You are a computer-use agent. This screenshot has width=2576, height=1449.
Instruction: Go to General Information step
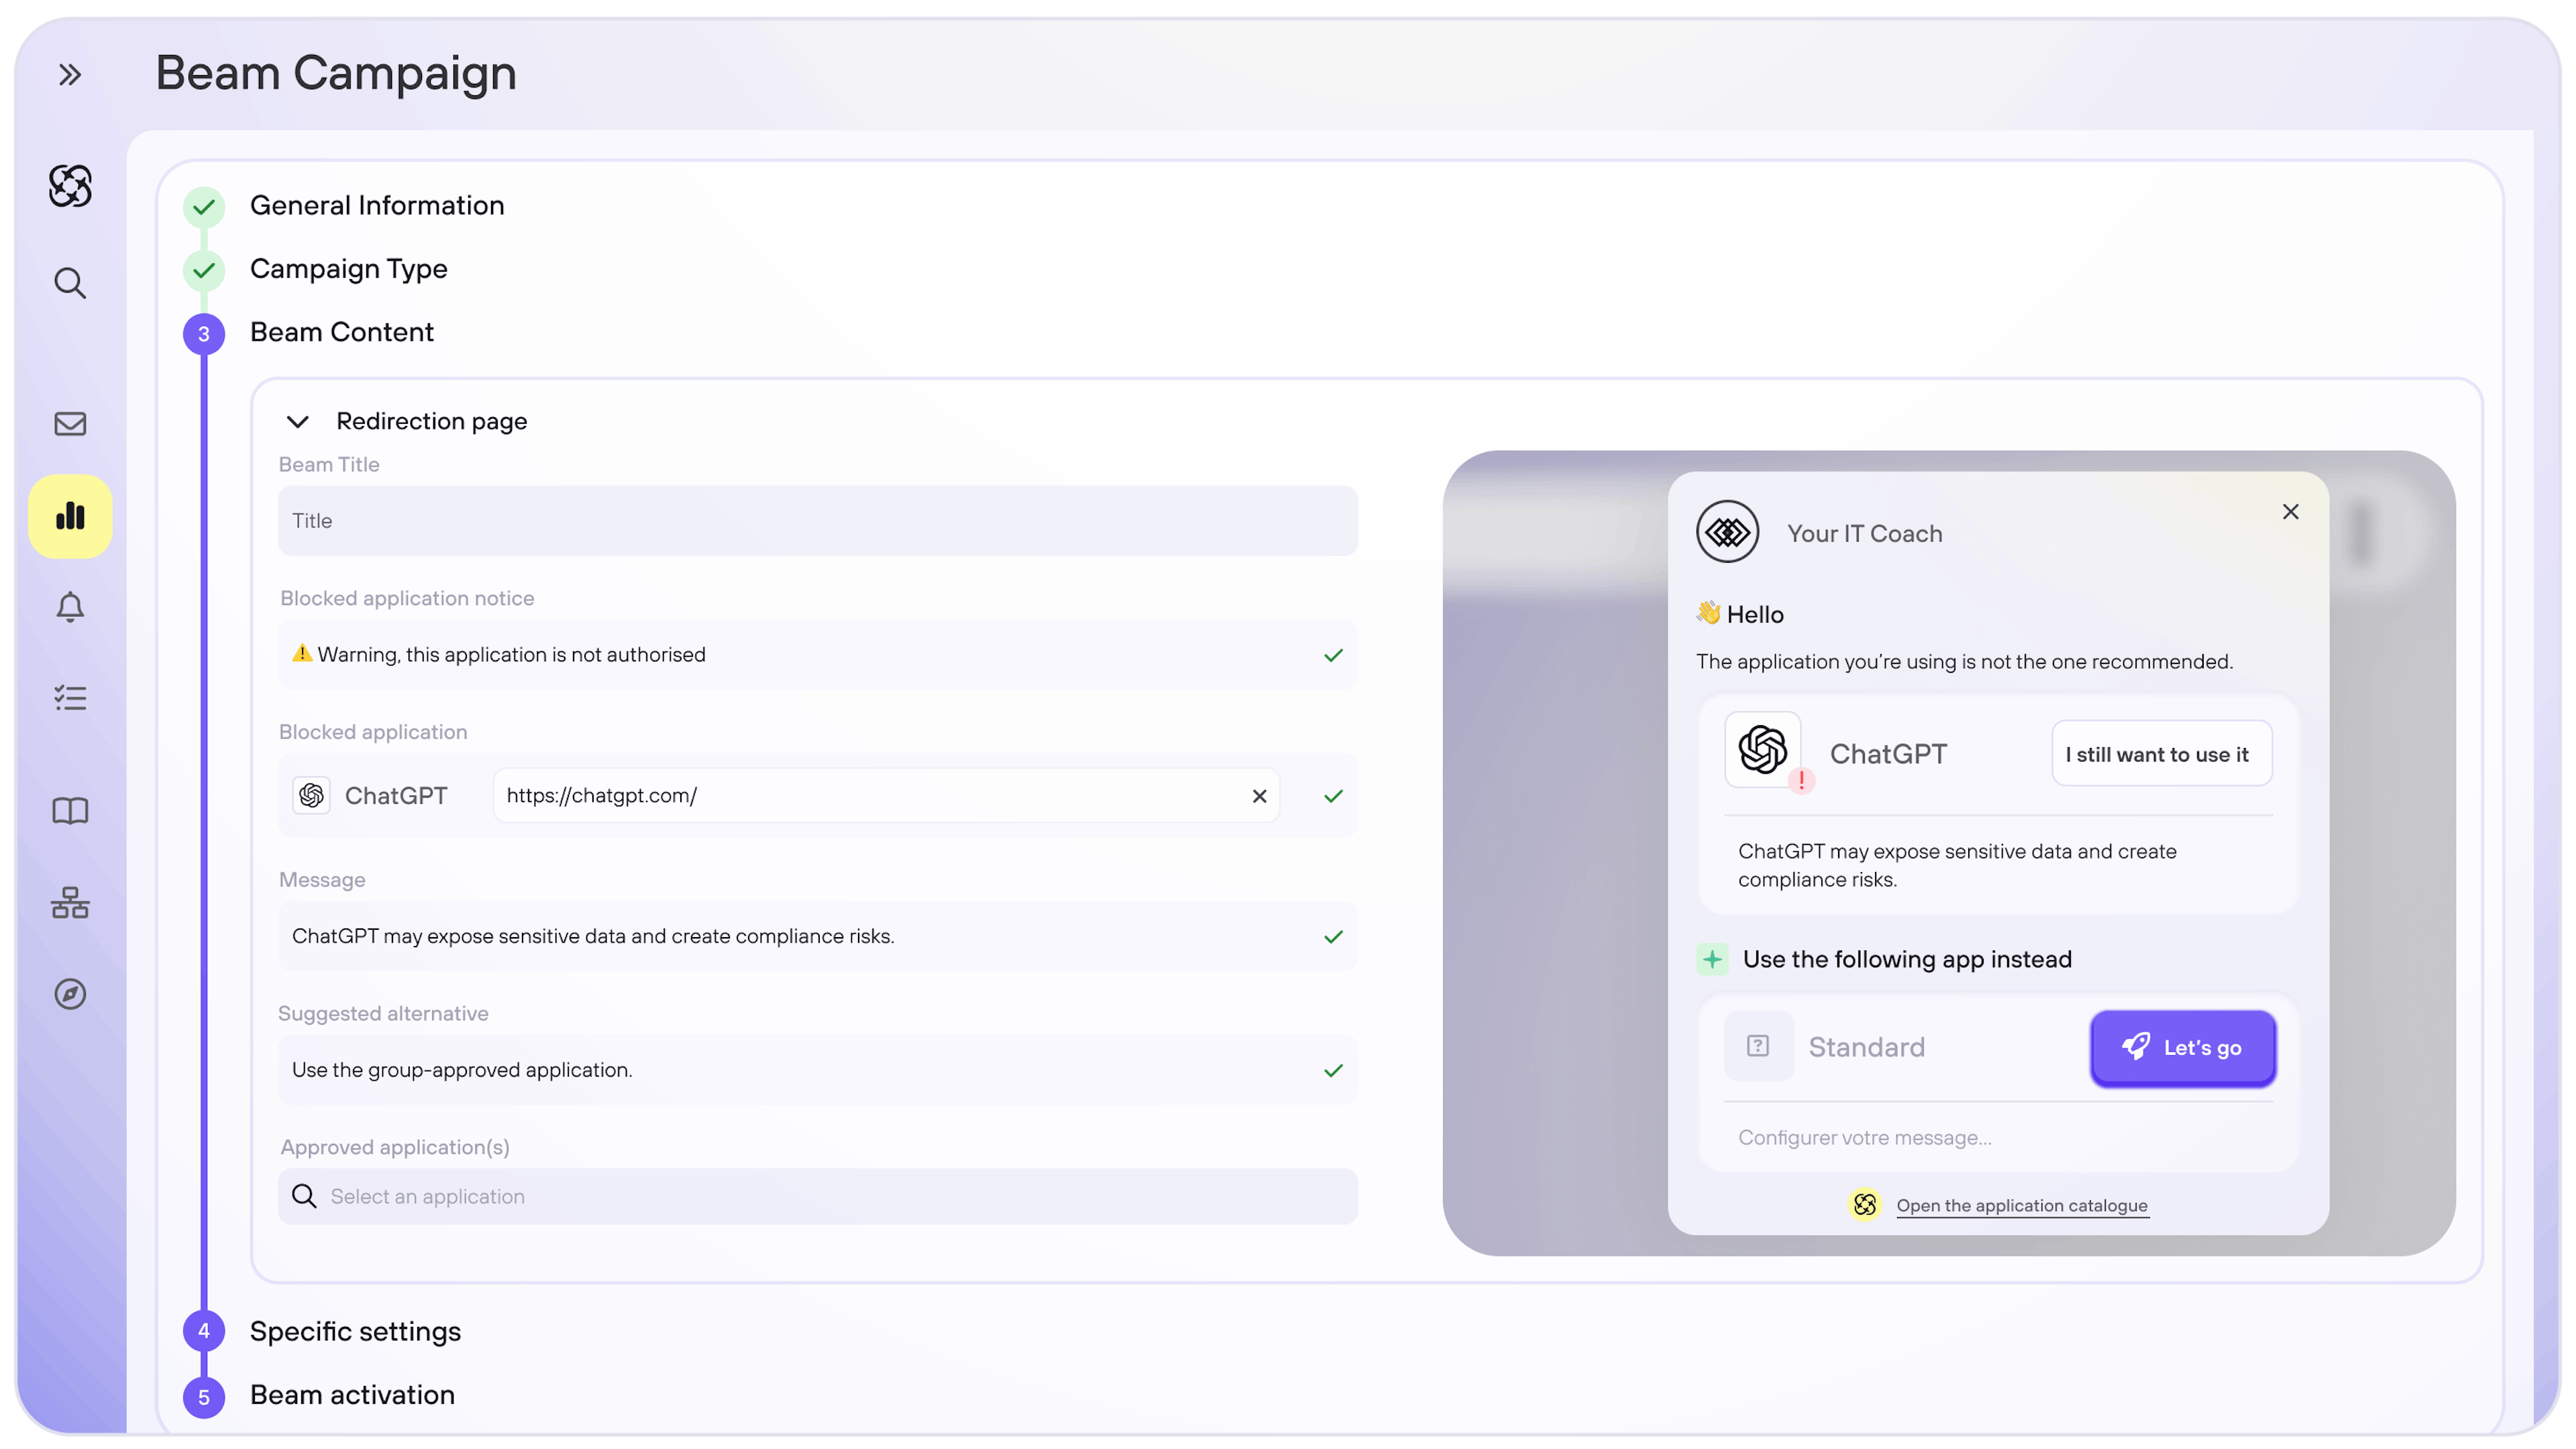[376, 206]
